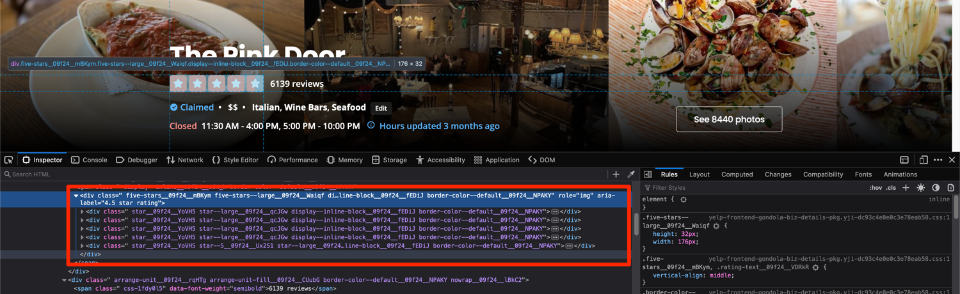Viewport: 960px width, 294px height.
Task: Open the Accessibility panel
Action: 440,160
